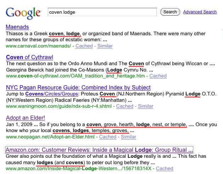Show Similar pages for carnaval.com Maenads
Viewport: 223px width, 174px height.
click(x=105, y=46)
